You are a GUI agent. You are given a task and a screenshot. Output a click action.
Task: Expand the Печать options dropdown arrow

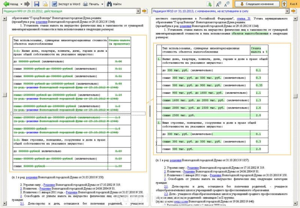[102, 4]
